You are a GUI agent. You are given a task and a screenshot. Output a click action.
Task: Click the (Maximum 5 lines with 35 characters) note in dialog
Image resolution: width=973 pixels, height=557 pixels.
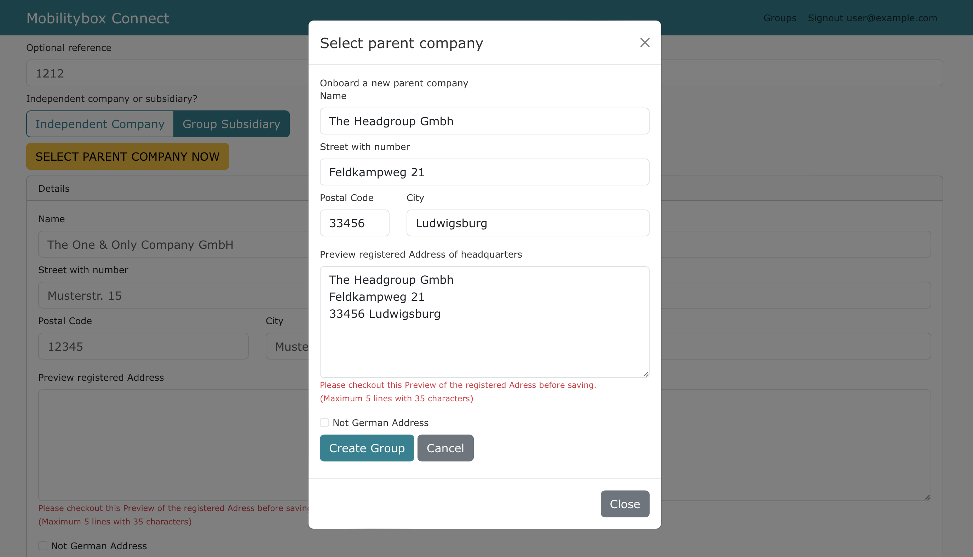(396, 398)
